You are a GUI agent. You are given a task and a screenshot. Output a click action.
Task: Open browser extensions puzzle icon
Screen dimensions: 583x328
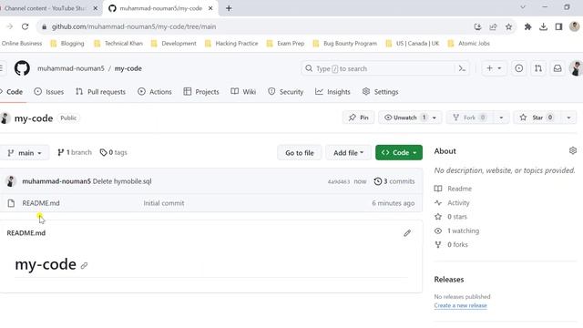coord(527,26)
